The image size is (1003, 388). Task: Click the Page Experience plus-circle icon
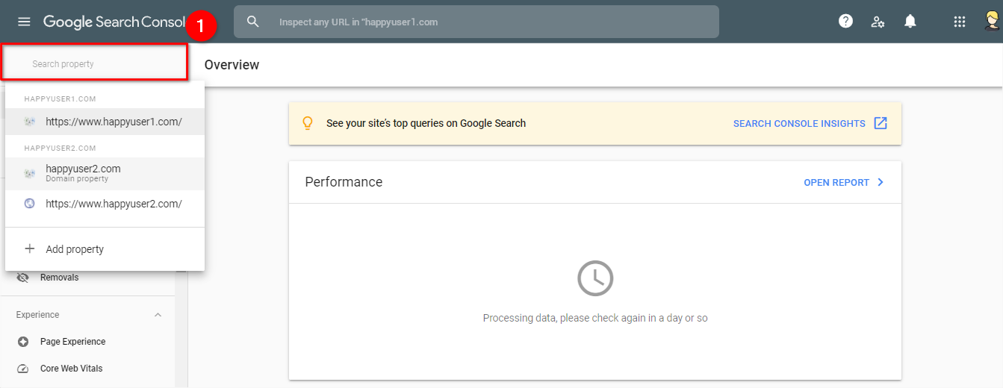coord(23,342)
